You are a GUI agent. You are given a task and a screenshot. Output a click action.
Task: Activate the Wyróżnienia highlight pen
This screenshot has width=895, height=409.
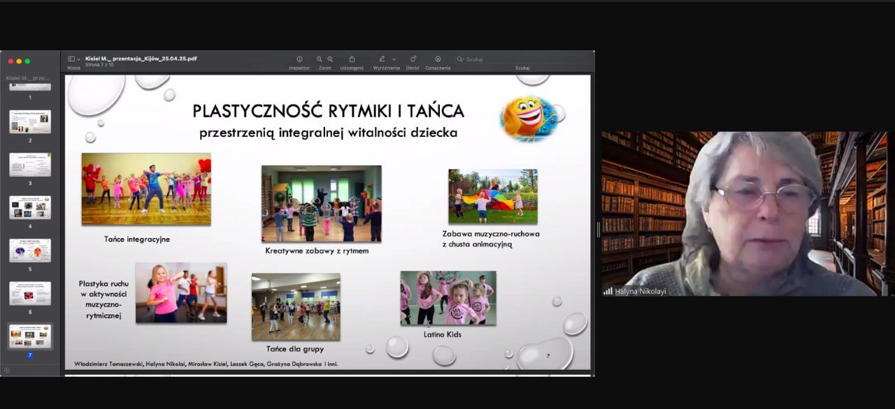click(382, 59)
